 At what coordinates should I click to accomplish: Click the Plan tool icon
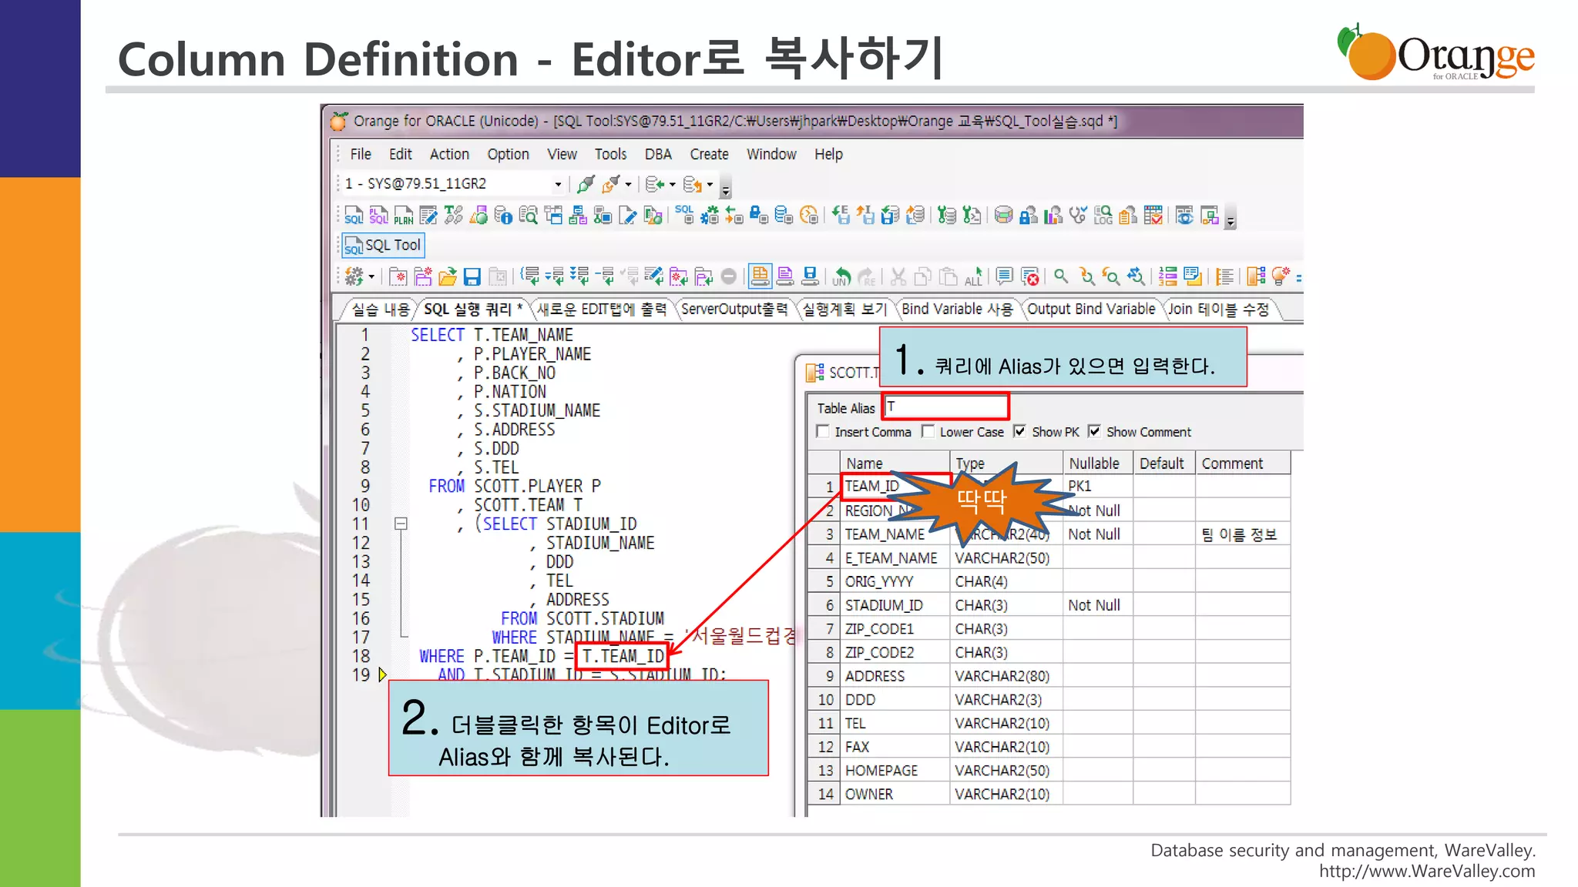[x=404, y=216]
